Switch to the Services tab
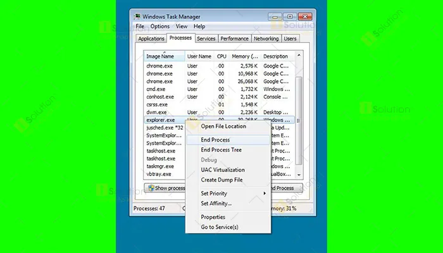 (x=206, y=39)
